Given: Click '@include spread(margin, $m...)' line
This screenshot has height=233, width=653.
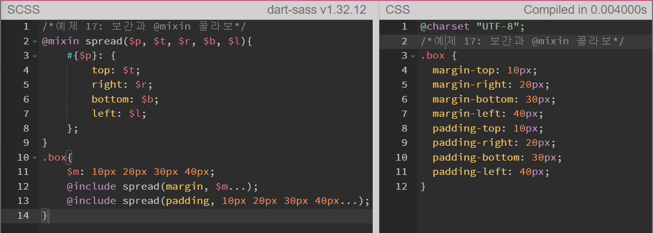Looking at the screenshot, I should 163,186.
